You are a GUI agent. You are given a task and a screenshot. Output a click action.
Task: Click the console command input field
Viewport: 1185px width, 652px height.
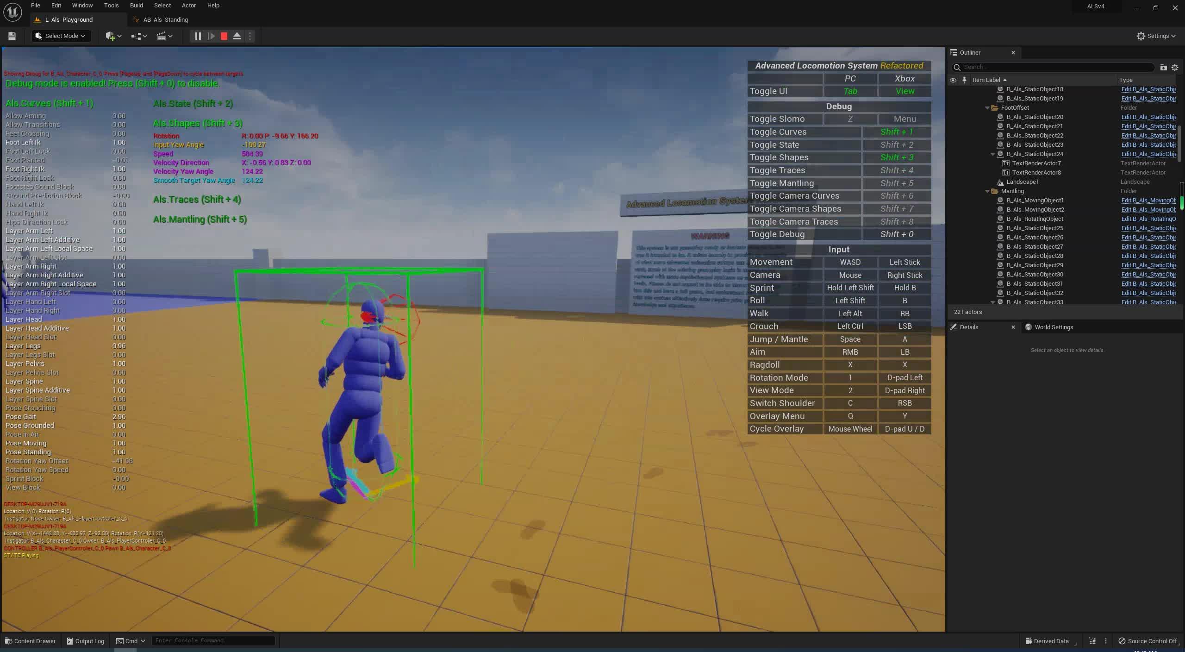213,640
